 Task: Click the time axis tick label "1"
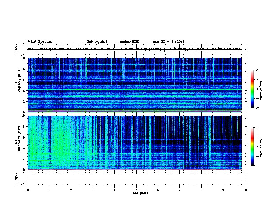tap(49, 190)
